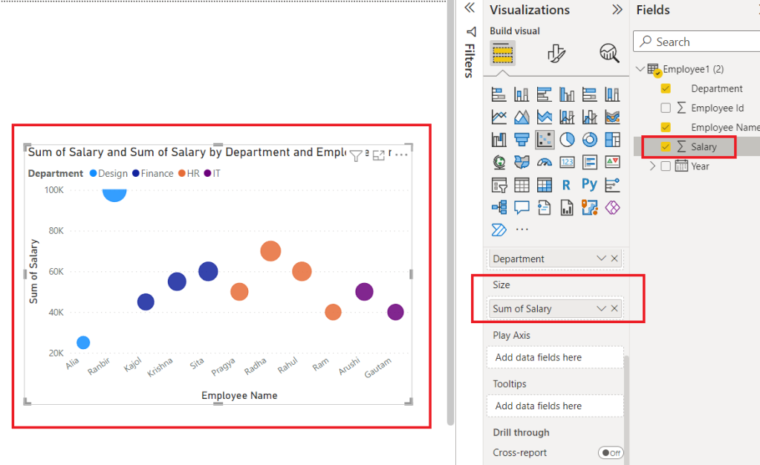
Task: Toggle Cross-report drill through off switch
Action: point(611,452)
